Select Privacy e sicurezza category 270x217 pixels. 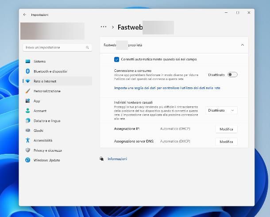(x=58, y=150)
